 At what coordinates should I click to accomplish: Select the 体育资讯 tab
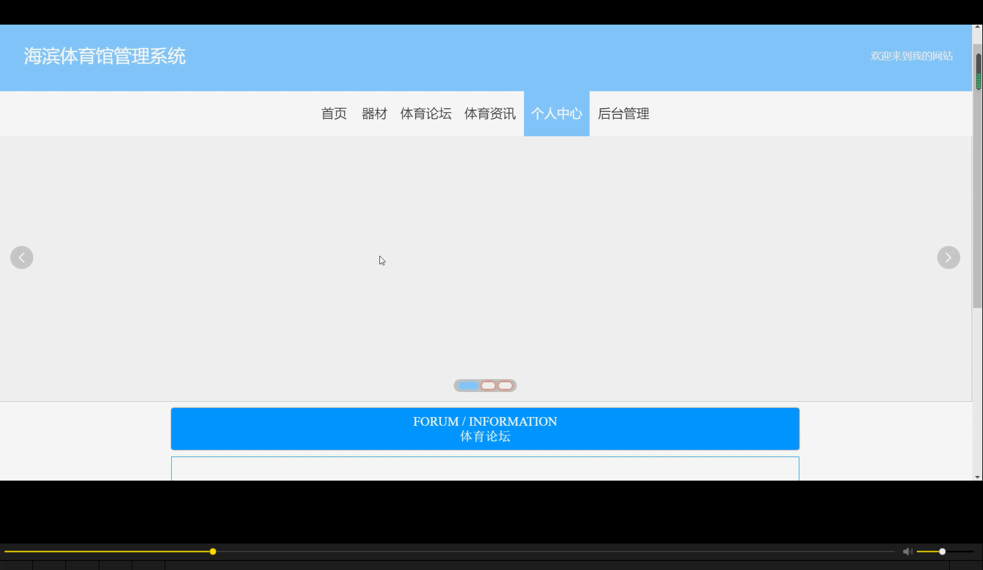click(490, 113)
